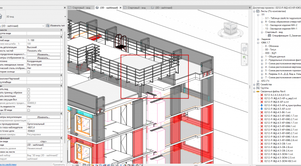The height and width of the screenshot is (166, 301).
Task: Click red X icon beside 0212-Р-ЖД-4-АР-о.rvt
Action: (x=262, y=102)
